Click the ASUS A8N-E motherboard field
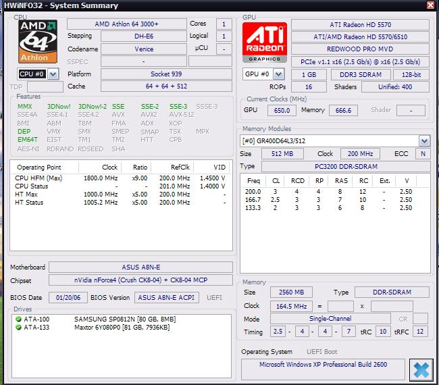439x385 pixels. coord(141,267)
